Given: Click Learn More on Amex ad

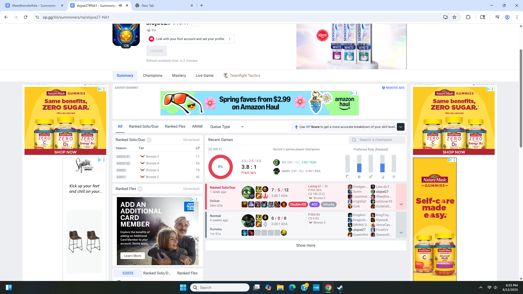Looking at the screenshot, I should pyautogui.click(x=133, y=256).
